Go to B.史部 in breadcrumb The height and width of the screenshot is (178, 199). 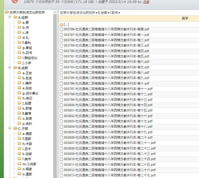pos(103,13)
